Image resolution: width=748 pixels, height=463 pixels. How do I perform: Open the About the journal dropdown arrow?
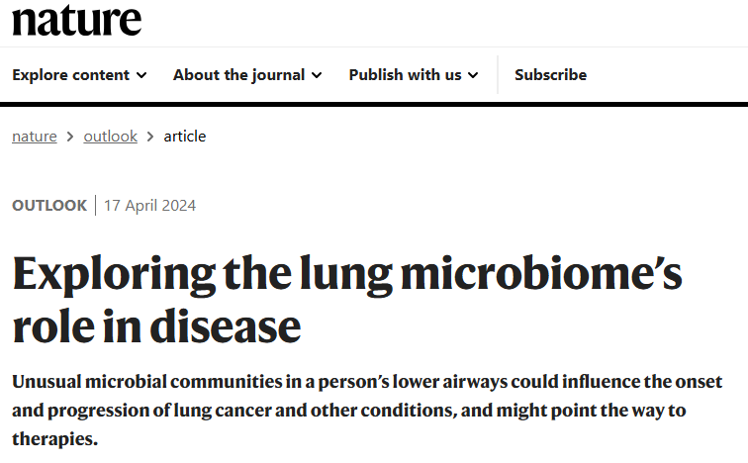point(317,75)
